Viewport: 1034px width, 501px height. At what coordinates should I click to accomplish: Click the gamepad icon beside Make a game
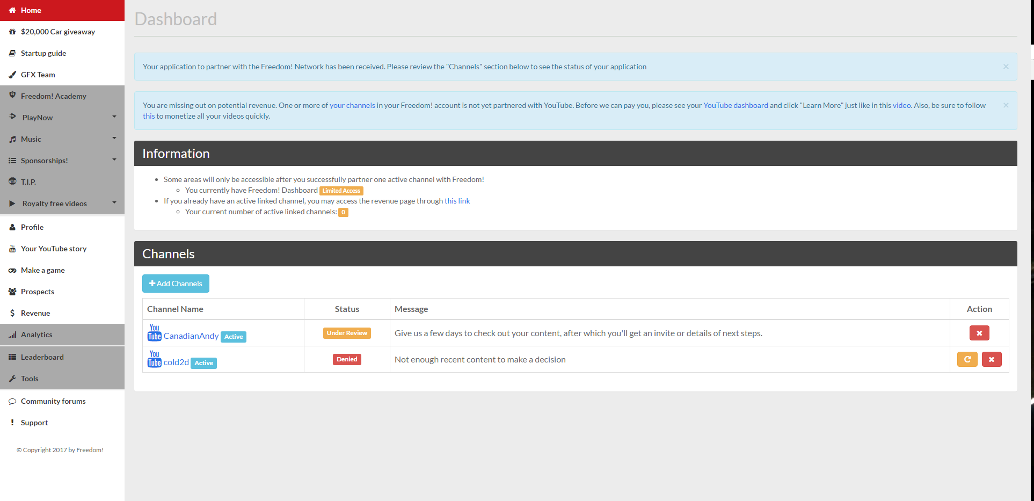click(12, 270)
